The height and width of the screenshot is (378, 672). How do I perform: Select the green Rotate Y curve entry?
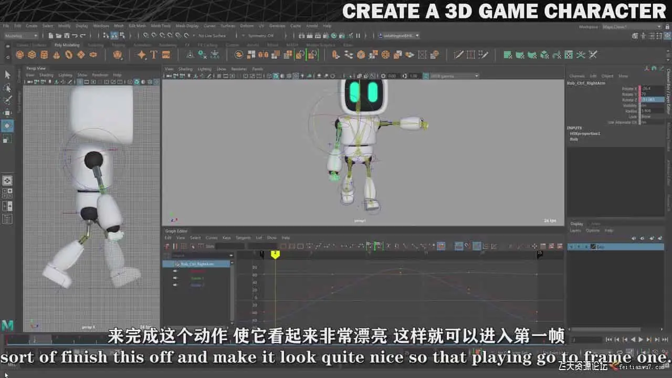197,278
